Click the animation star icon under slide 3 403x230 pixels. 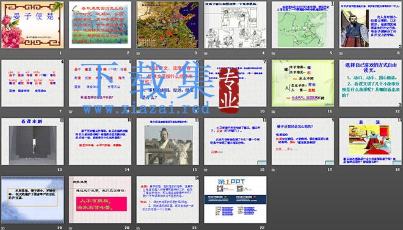click(x=138, y=54)
